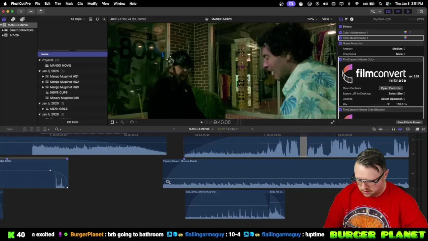
Task: Open Export LUT Select Size dropdown
Action: [x=397, y=93]
